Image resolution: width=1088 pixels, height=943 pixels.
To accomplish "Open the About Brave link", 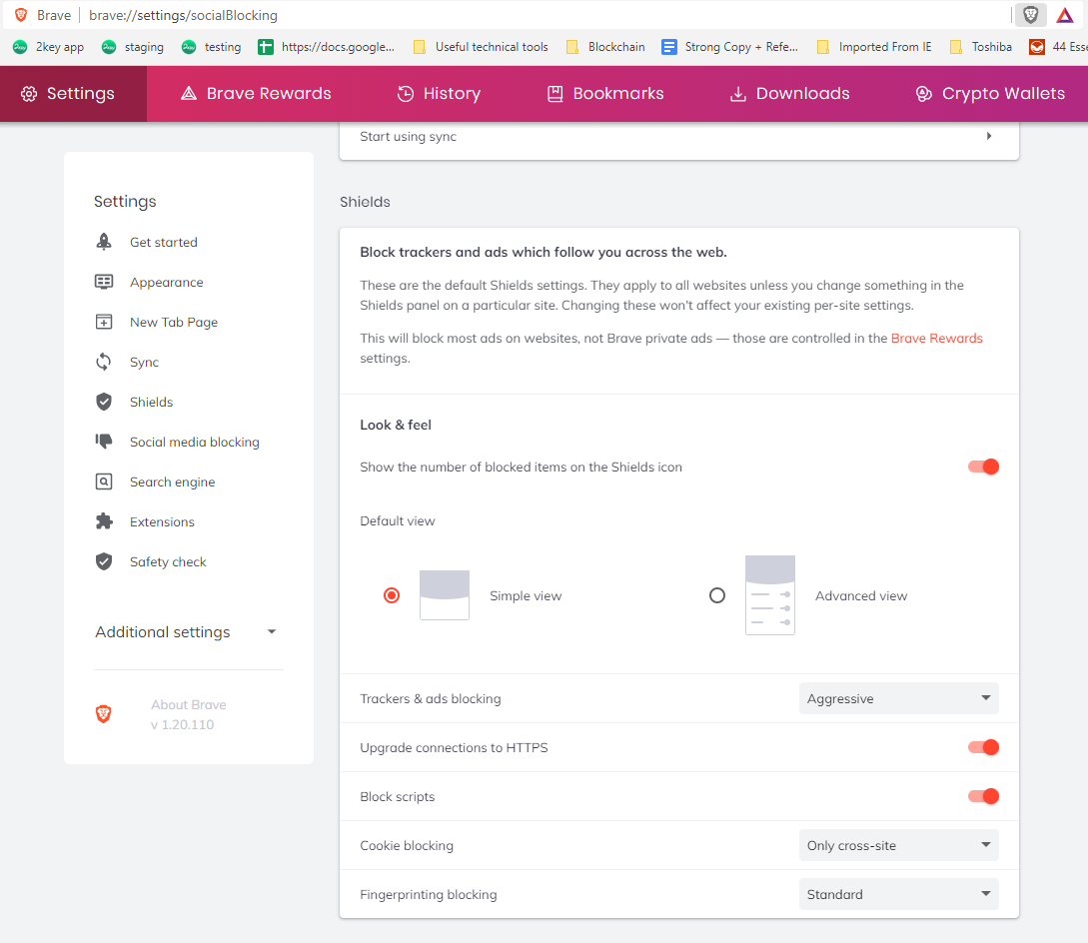I will click(x=189, y=704).
